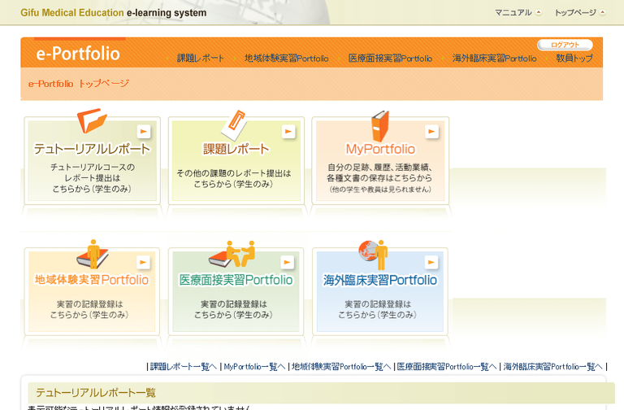Follow the 海外臨床実習Portfolio一覧へ link
This screenshot has width=624, height=410.
coord(553,367)
